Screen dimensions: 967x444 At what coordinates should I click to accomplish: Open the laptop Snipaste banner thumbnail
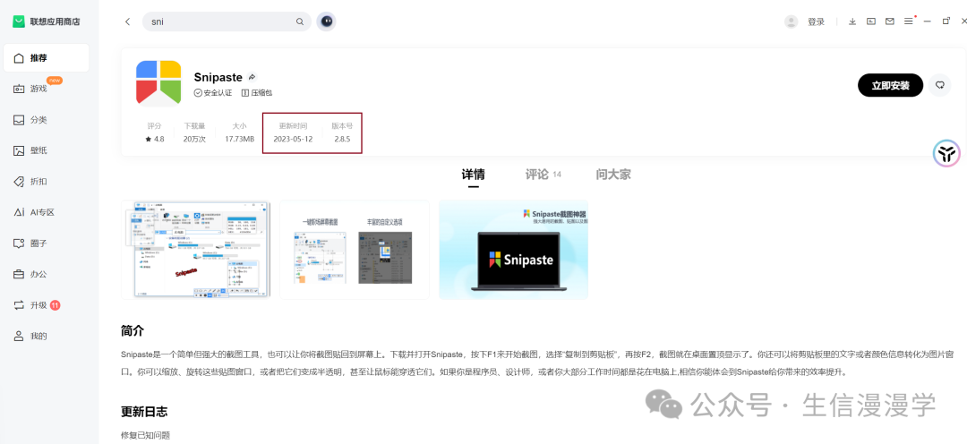(x=513, y=249)
